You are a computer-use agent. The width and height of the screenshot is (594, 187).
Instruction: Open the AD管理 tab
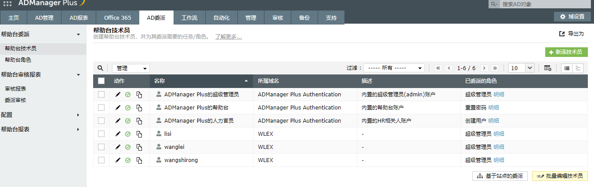coord(44,18)
